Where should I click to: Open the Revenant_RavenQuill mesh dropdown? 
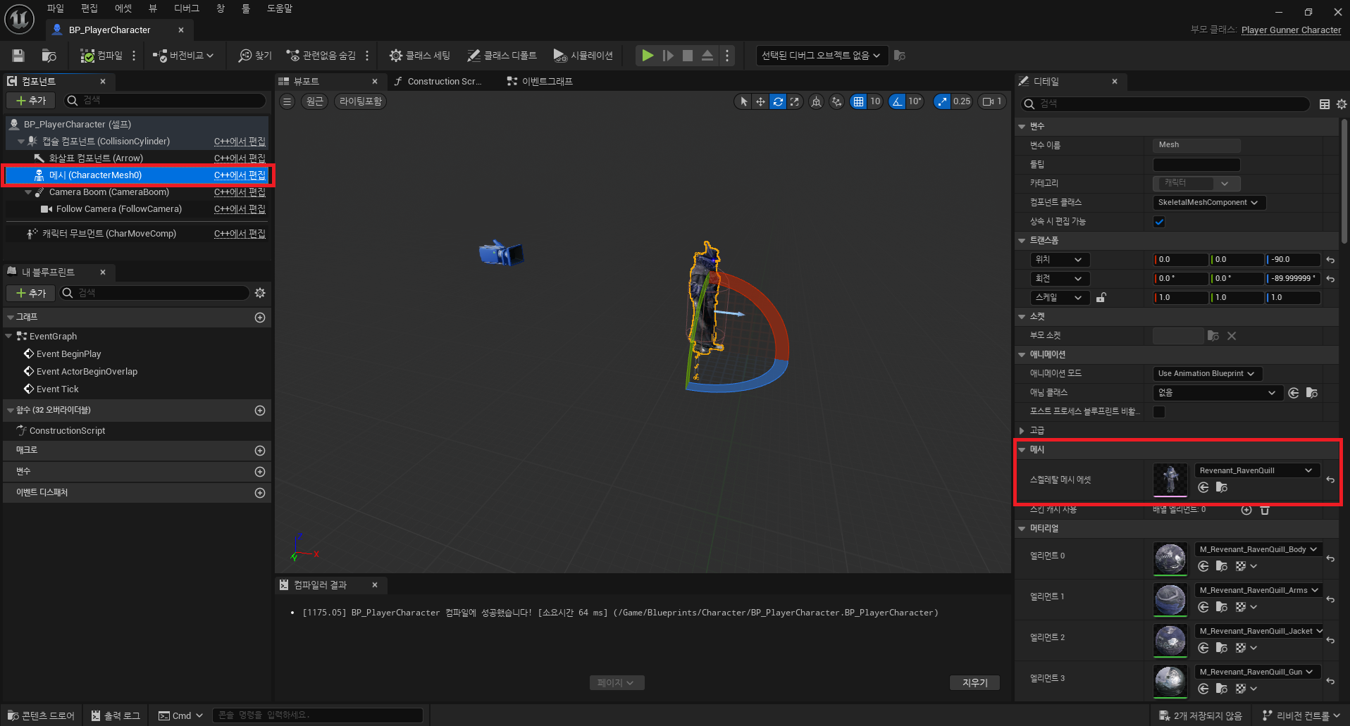click(x=1257, y=470)
